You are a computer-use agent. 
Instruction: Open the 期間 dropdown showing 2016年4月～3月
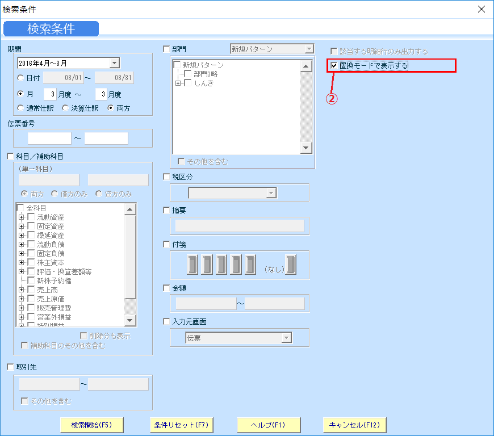click(x=115, y=63)
